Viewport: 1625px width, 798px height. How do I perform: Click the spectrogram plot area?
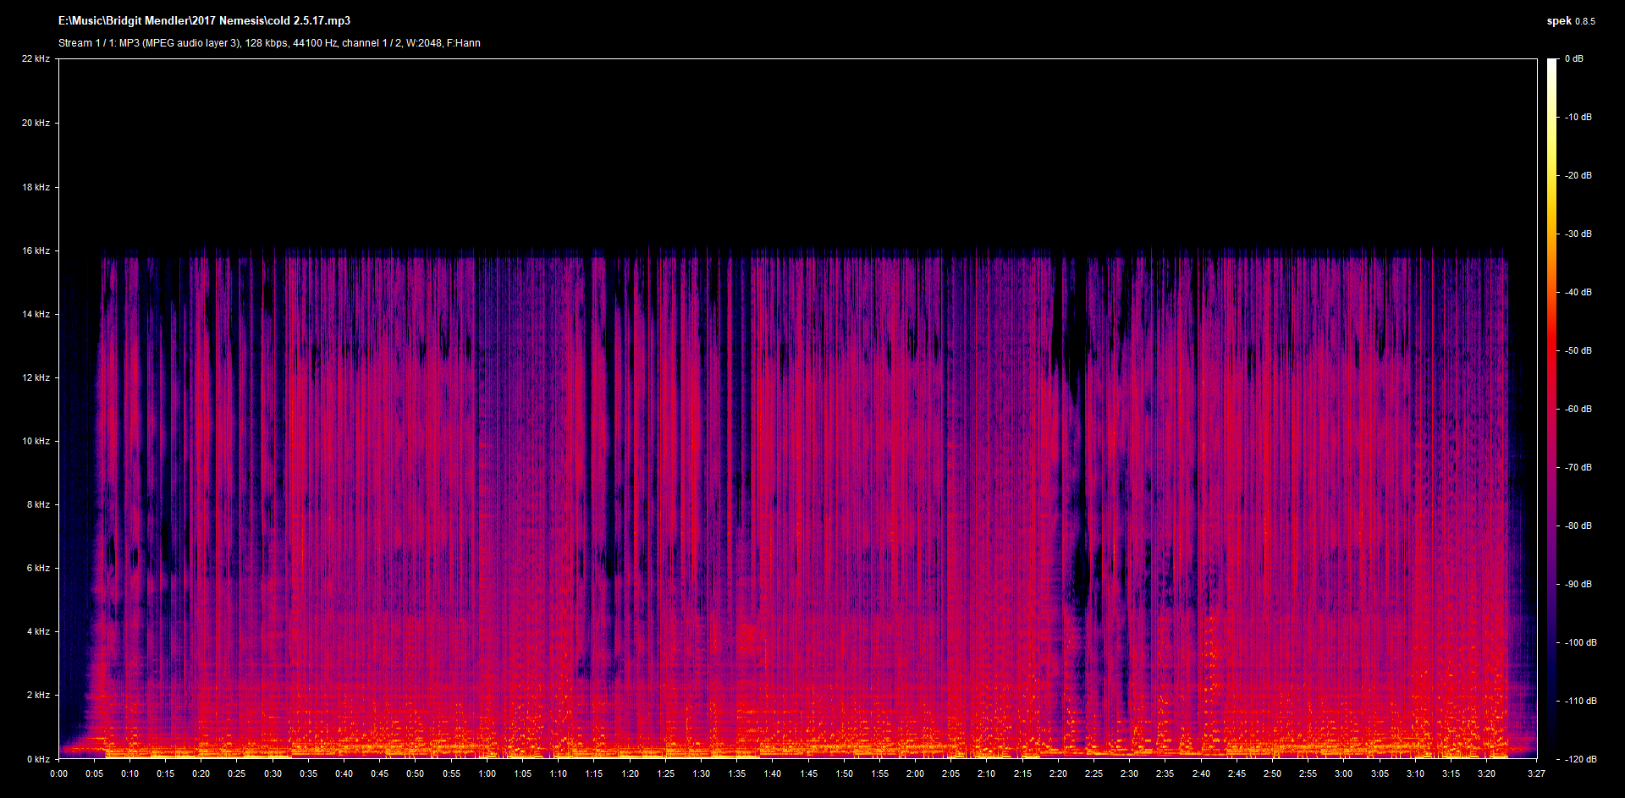(x=797, y=409)
